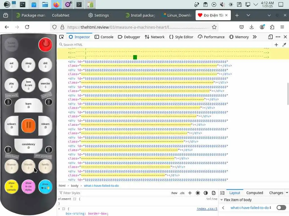The image size is (289, 216).
Task: Toggle the .cls class panel
Action: (182, 193)
